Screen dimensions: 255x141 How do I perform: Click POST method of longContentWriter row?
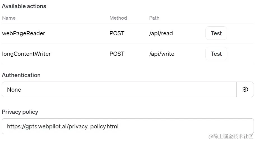(x=117, y=54)
